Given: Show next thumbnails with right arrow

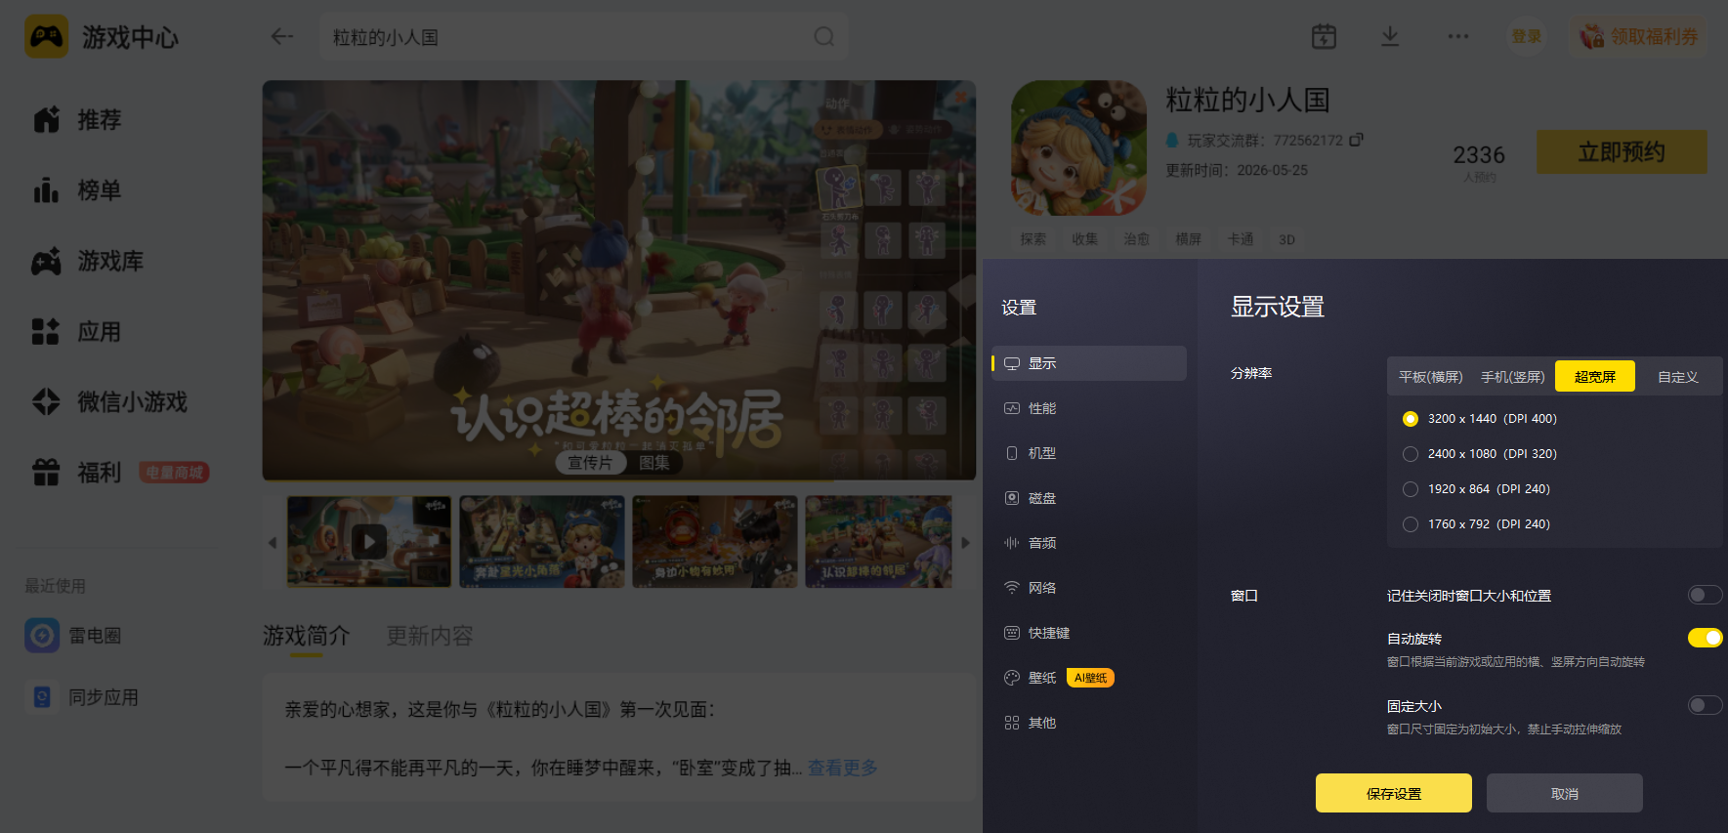Looking at the screenshot, I should (965, 542).
